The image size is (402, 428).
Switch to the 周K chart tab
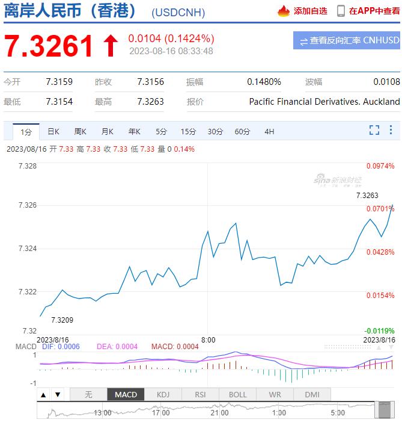(80, 132)
